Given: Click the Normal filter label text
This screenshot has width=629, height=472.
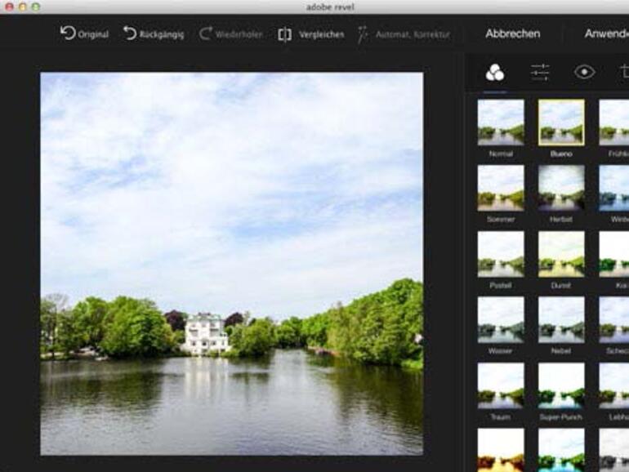Looking at the screenshot, I should (x=501, y=154).
